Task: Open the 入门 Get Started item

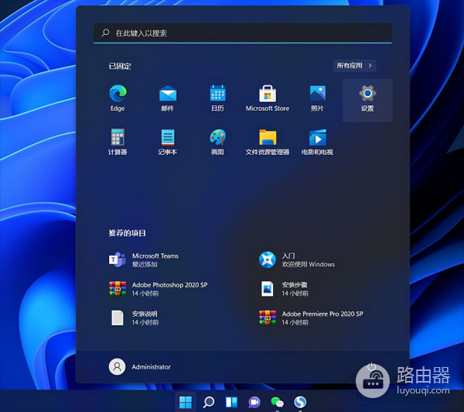Action: coord(297,260)
